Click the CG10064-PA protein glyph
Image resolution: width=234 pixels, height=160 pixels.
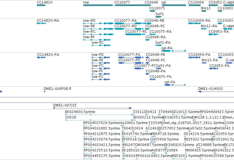194,57
